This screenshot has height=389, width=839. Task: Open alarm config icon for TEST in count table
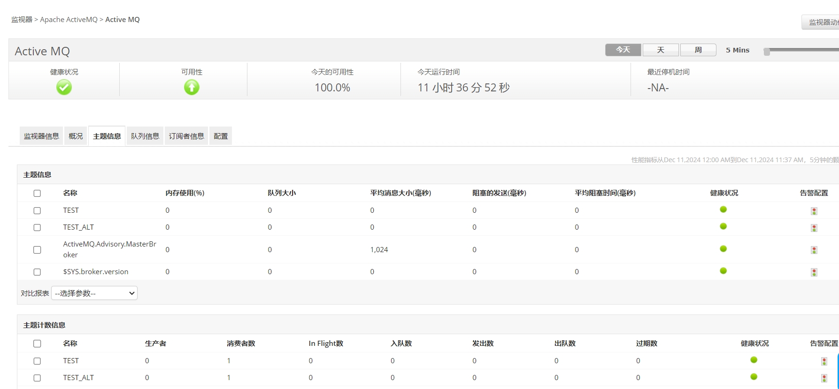(824, 361)
